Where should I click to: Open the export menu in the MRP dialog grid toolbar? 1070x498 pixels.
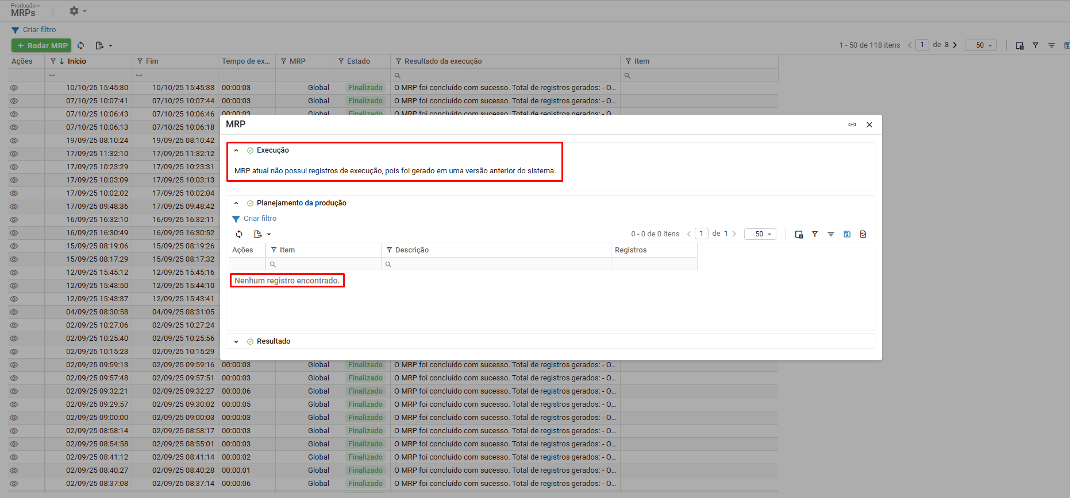261,234
